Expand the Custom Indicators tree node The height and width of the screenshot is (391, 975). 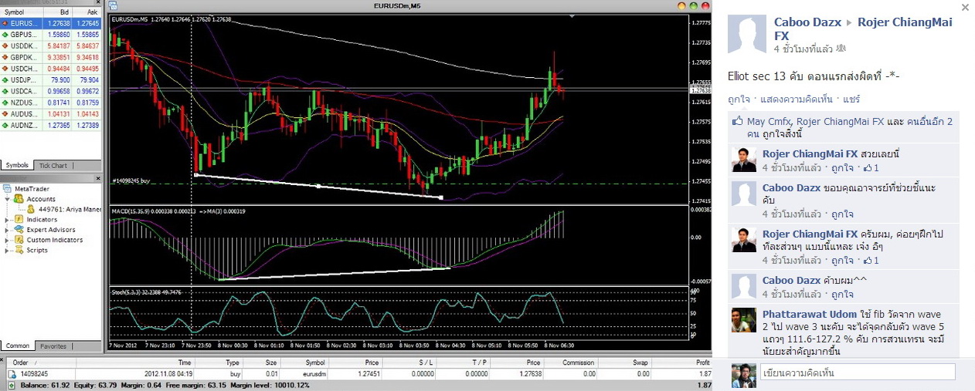(x=8, y=240)
